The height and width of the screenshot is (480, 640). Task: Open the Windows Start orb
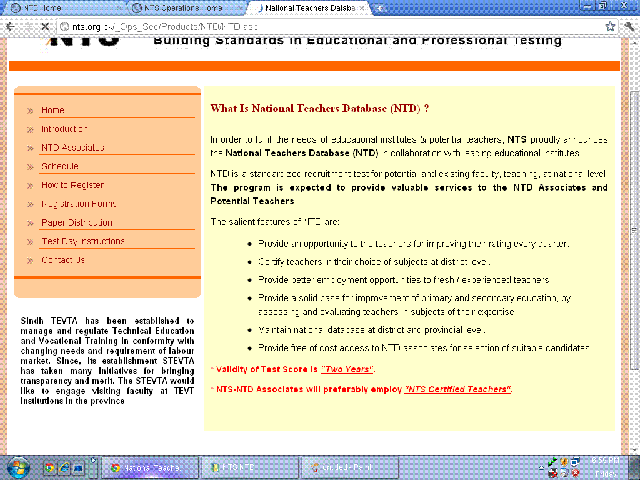18,467
